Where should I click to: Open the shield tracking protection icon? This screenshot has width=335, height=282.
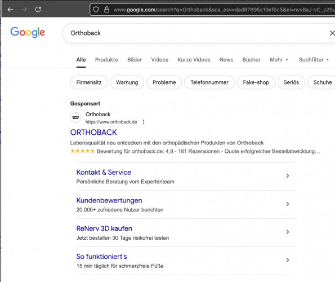tap(96, 10)
